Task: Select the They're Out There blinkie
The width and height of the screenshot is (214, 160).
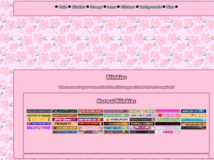Action: pyautogui.click(x=65, y=111)
